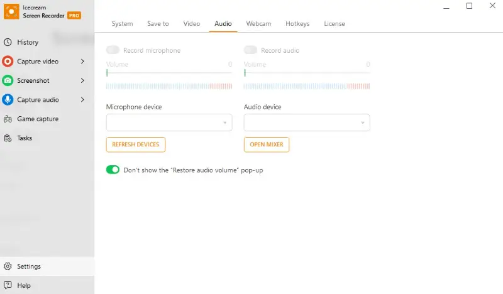Expand the Screenshot submenu arrow
The width and height of the screenshot is (503, 294).
coord(83,80)
